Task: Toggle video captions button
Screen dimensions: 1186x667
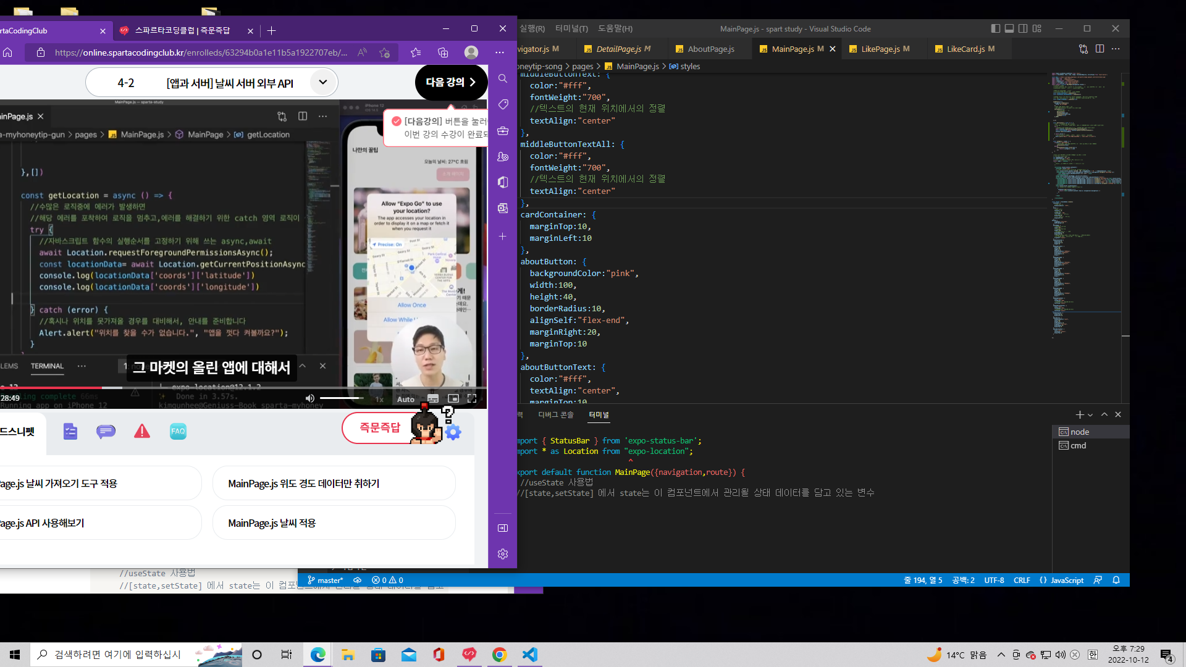Action: (433, 398)
